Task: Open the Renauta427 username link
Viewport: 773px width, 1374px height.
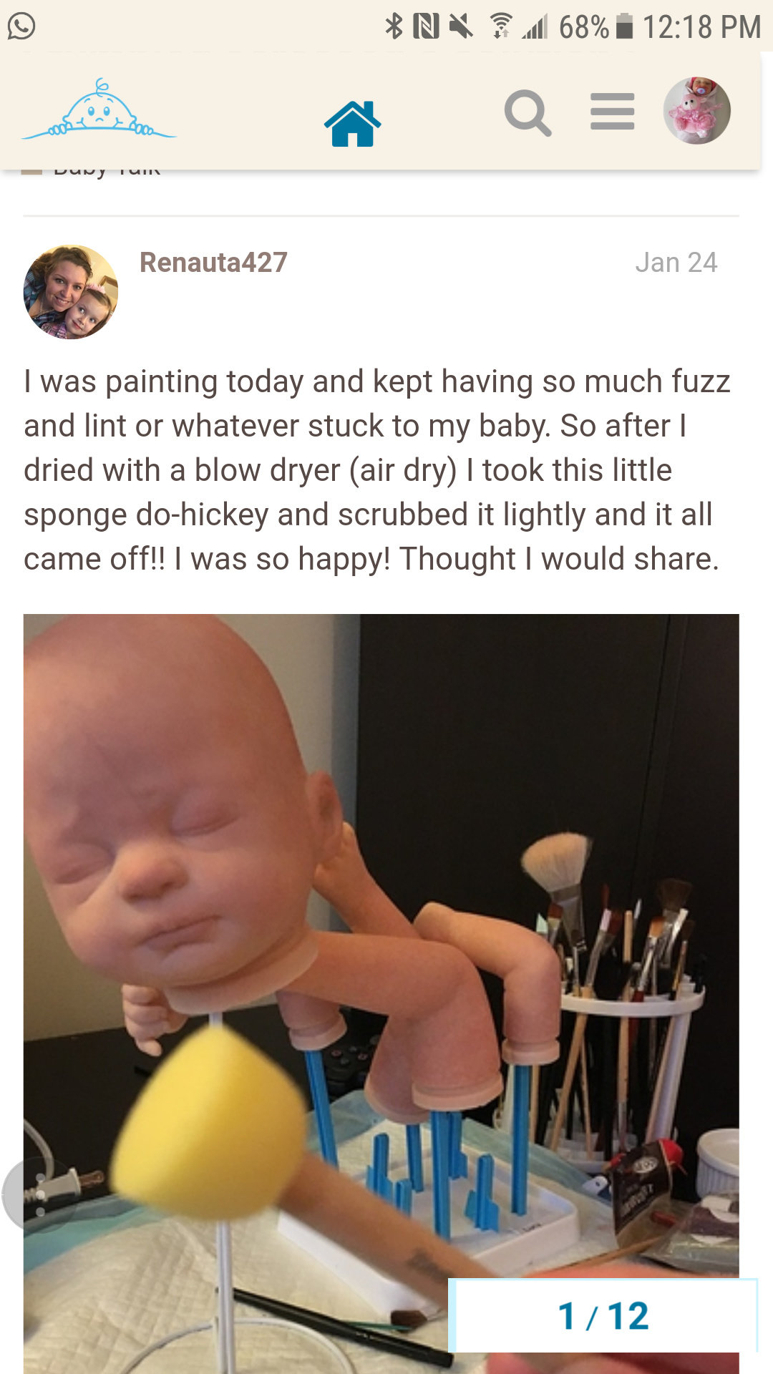Action: (x=213, y=263)
